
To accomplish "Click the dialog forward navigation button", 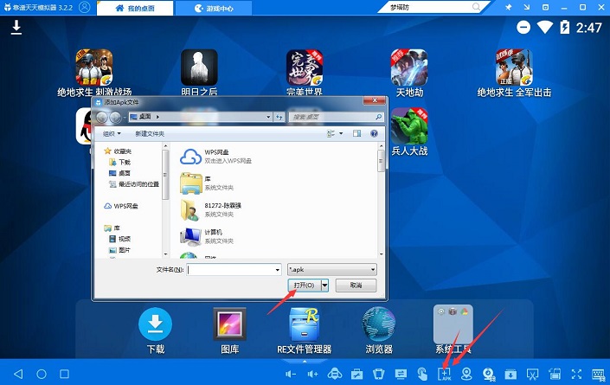I will 115,117.
